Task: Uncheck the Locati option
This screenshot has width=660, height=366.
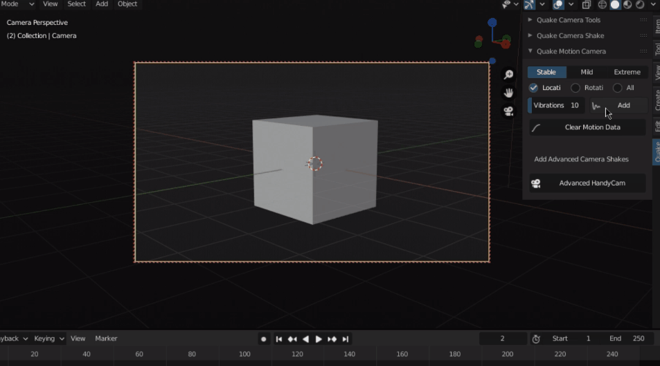Action: tap(533, 88)
